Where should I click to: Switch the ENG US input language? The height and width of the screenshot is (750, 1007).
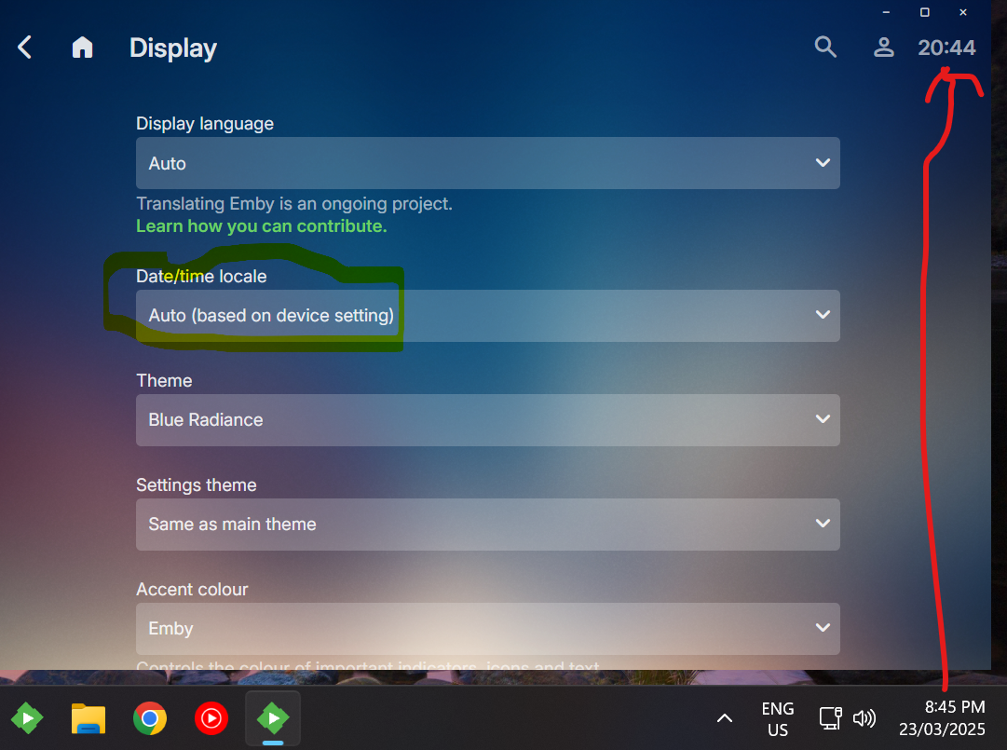tap(778, 719)
